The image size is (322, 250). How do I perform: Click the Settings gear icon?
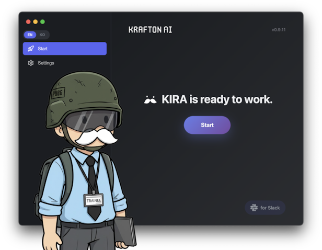point(31,63)
